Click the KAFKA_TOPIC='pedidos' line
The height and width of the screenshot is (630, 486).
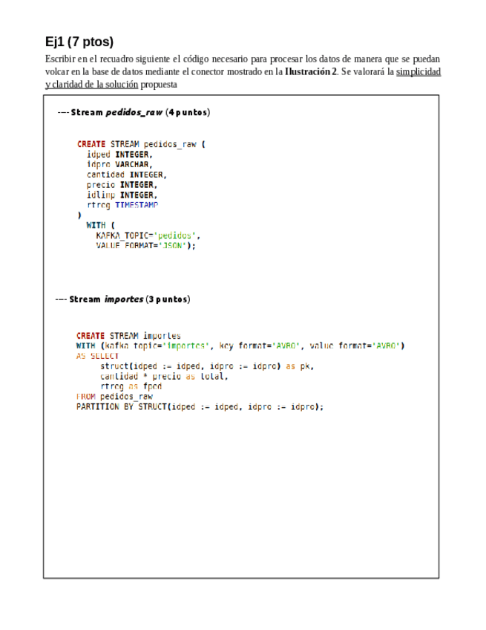click(x=148, y=235)
